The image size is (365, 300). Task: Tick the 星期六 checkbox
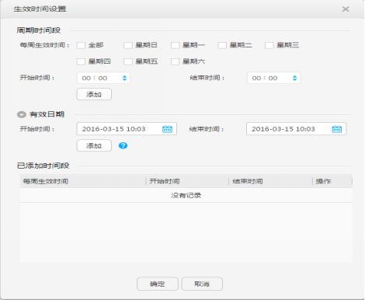click(x=176, y=61)
